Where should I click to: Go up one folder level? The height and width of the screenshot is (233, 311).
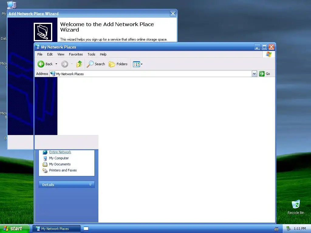click(79, 64)
